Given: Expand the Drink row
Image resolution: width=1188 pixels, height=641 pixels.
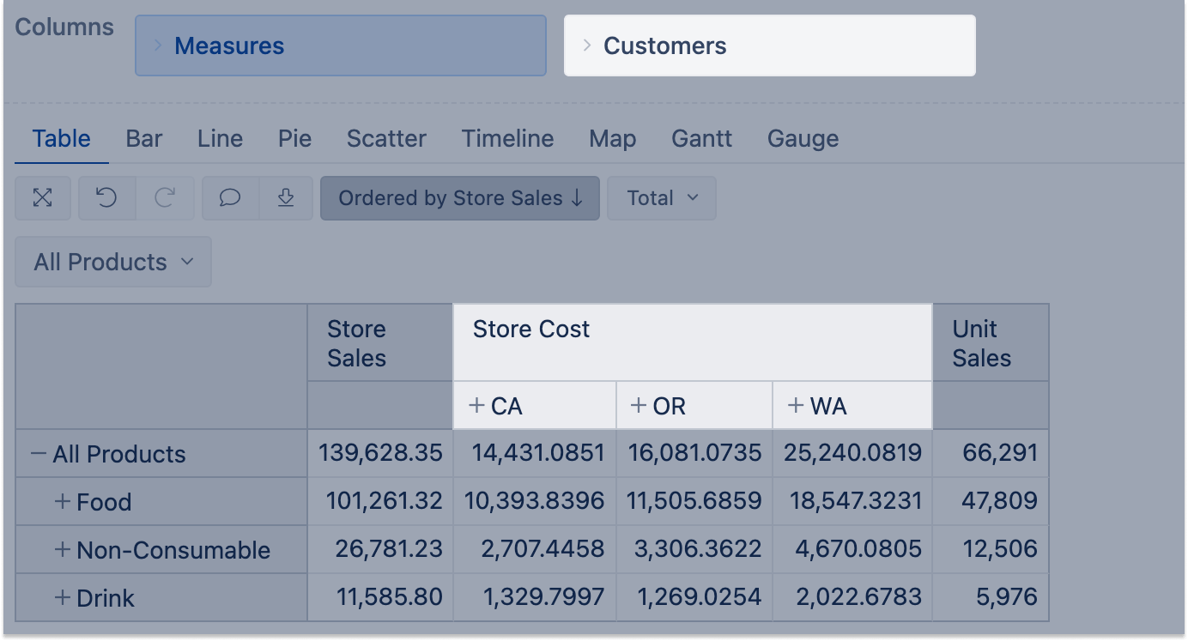Looking at the screenshot, I should point(63,598).
